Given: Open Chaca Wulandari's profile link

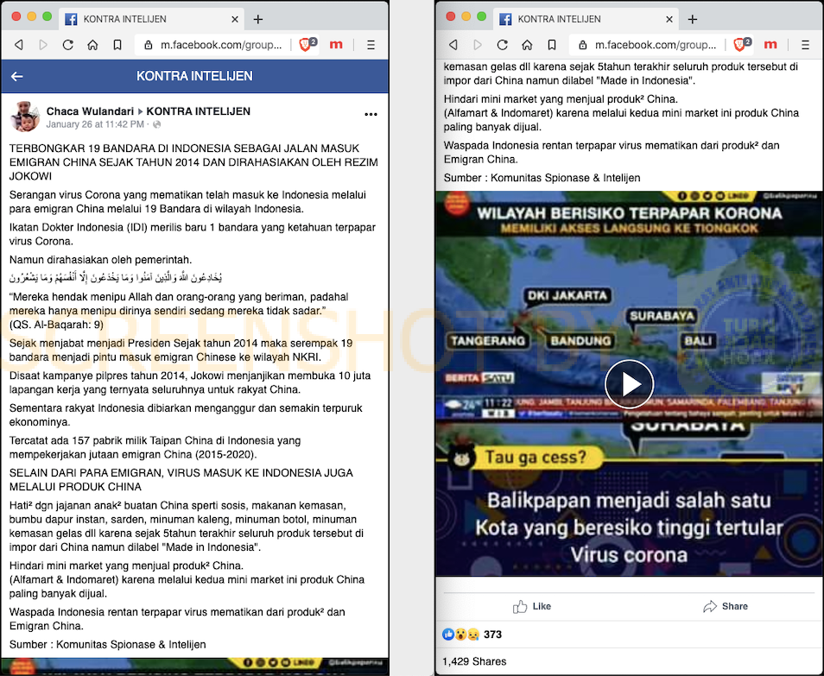Looking at the screenshot, I should 88,111.
